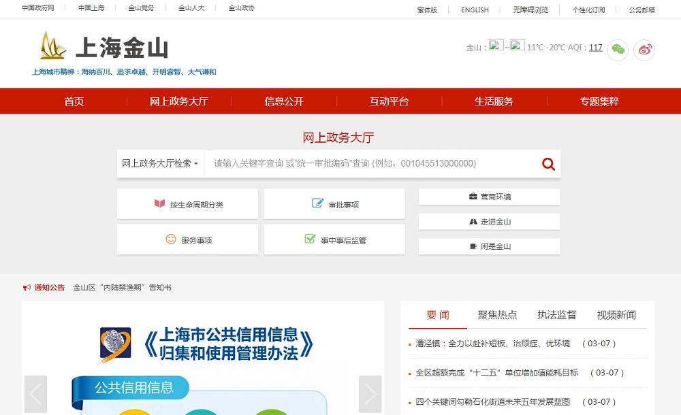This screenshot has width=681, height=415.
Task: Open 营商环境 briefcase button
Action: (489, 197)
